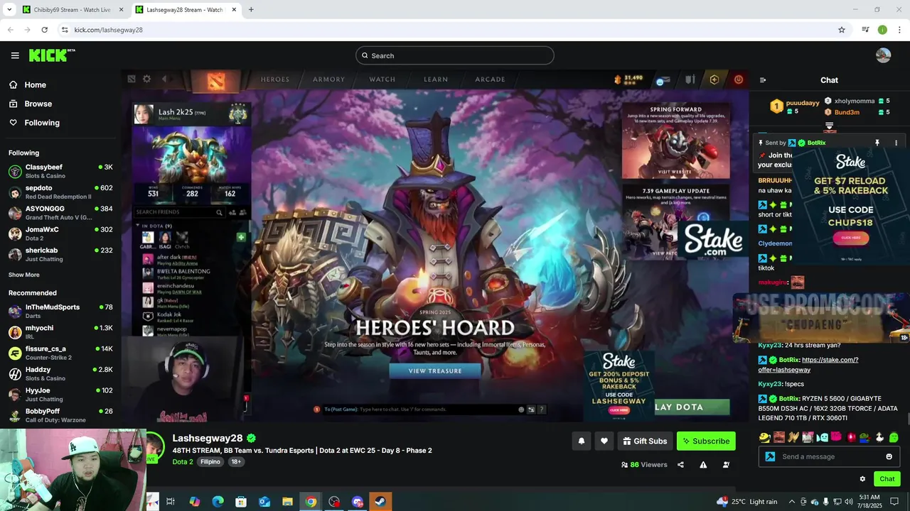
Task: Open File Explorer from taskbar
Action: click(x=287, y=502)
